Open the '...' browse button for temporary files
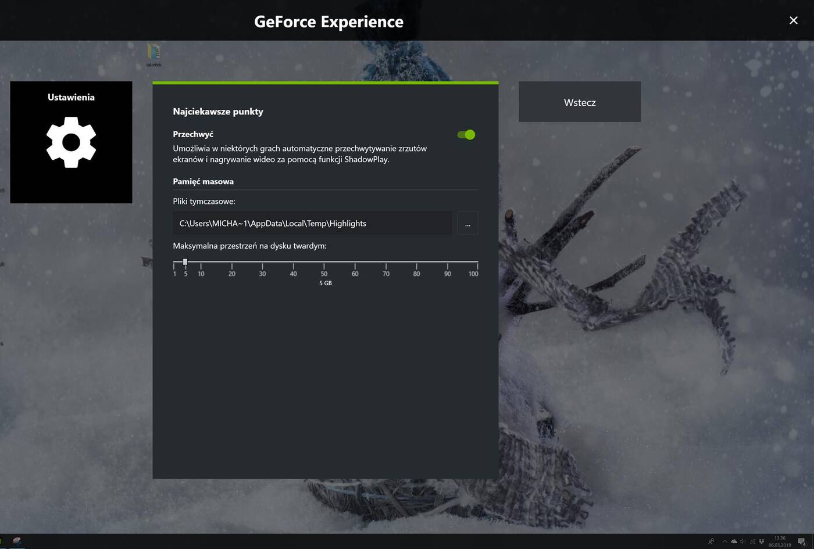Image resolution: width=814 pixels, height=549 pixels. tap(467, 223)
